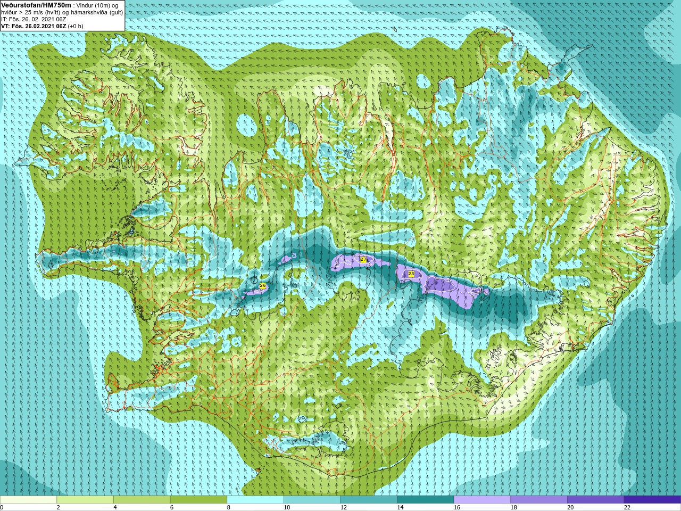This screenshot has width=681, height=511.
Task: Select the olive green 6–8 legend swatch
Action: coord(198,500)
